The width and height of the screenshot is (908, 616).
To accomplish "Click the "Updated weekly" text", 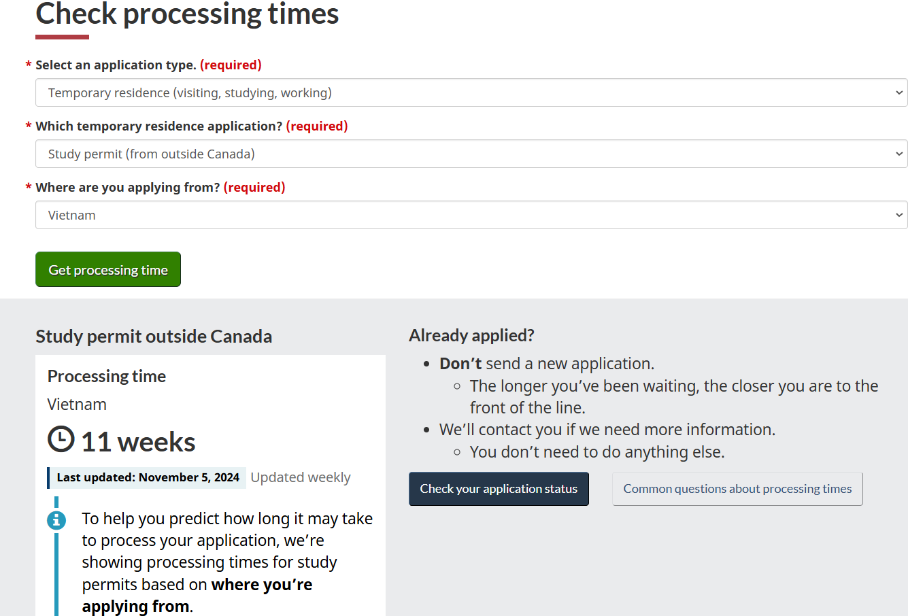I will [301, 478].
